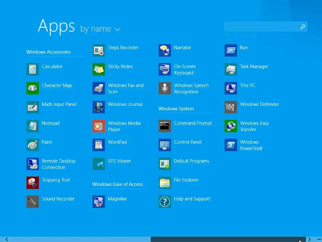
Task: Open the Windows Easy Transfer icon
Action: 231,126
